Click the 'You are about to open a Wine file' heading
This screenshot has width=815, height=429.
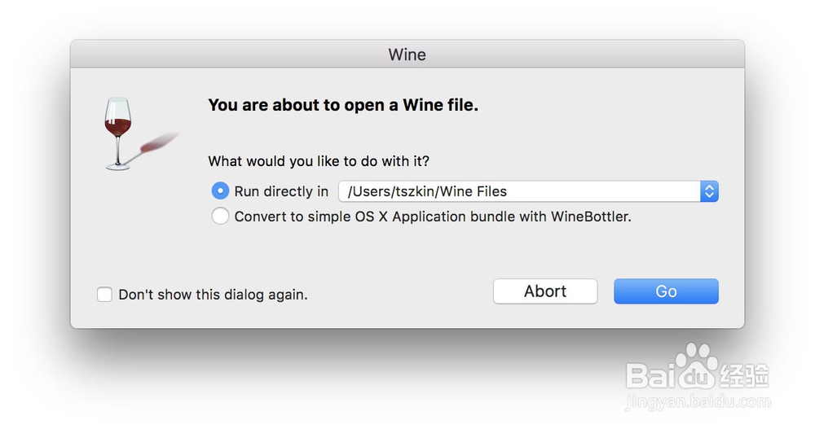pyautogui.click(x=343, y=105)
